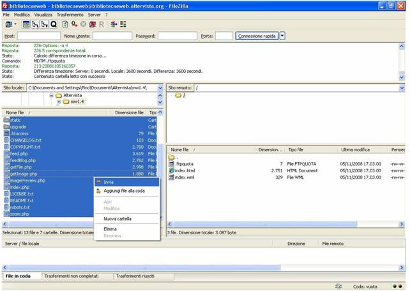Sort local list by Dimensione file

tap(126, 112)
